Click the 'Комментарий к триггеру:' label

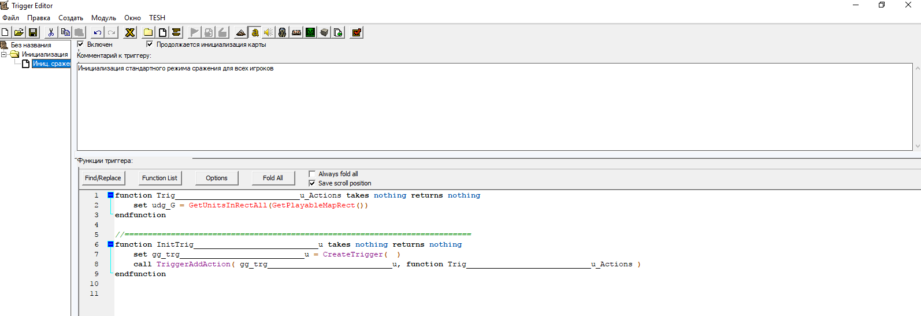114,55
